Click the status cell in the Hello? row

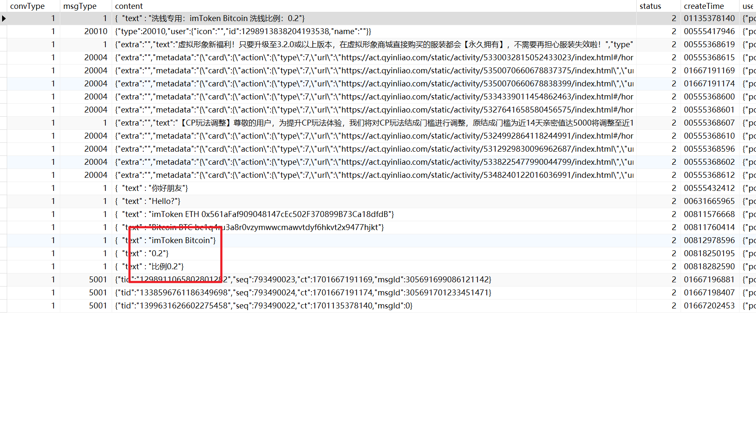tap(658, 201)
